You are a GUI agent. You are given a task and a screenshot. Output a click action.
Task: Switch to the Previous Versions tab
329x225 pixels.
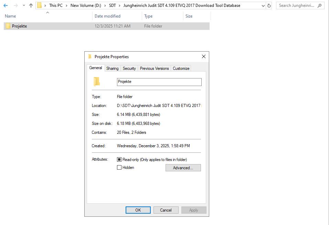point(155,68)
